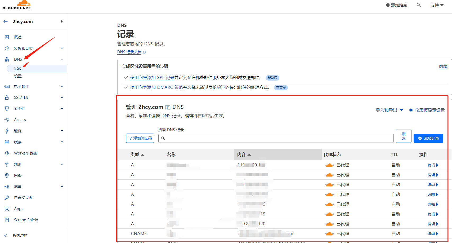Viewport: 452px width, 243px height.
Task: Click the 折叠边栏 double chevron icon
Action: coord(6,235)
